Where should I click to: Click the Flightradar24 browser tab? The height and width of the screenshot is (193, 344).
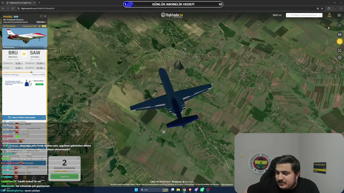[21, 3]
